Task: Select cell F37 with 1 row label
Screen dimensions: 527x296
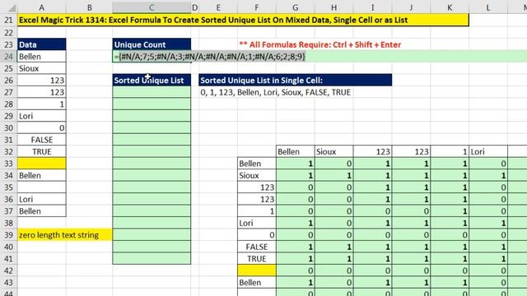Action: pyautogui.click(x=257, y=211)
